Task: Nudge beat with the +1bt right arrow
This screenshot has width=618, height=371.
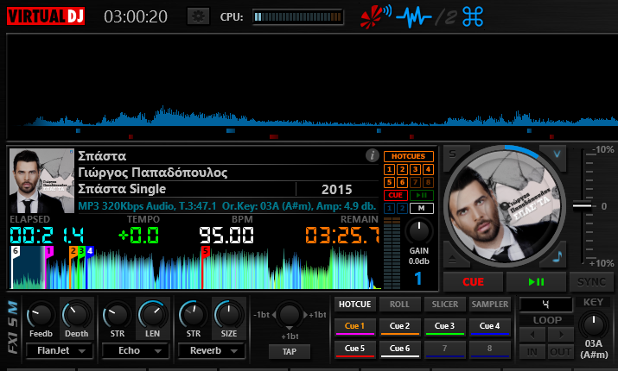Action: click(x=305, y=315)
